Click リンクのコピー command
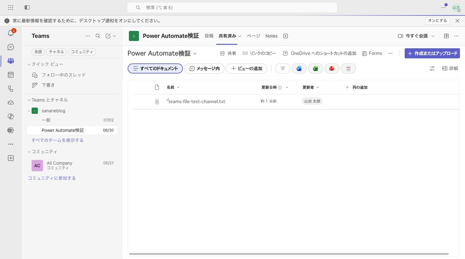The width and height of the screenshot is (465, 259). (259, 53)
